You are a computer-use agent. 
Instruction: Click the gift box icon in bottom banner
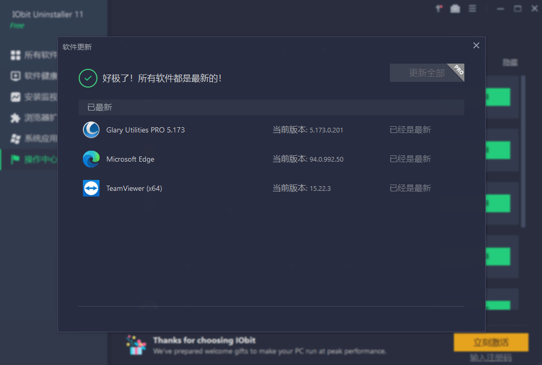pos(136,345)
